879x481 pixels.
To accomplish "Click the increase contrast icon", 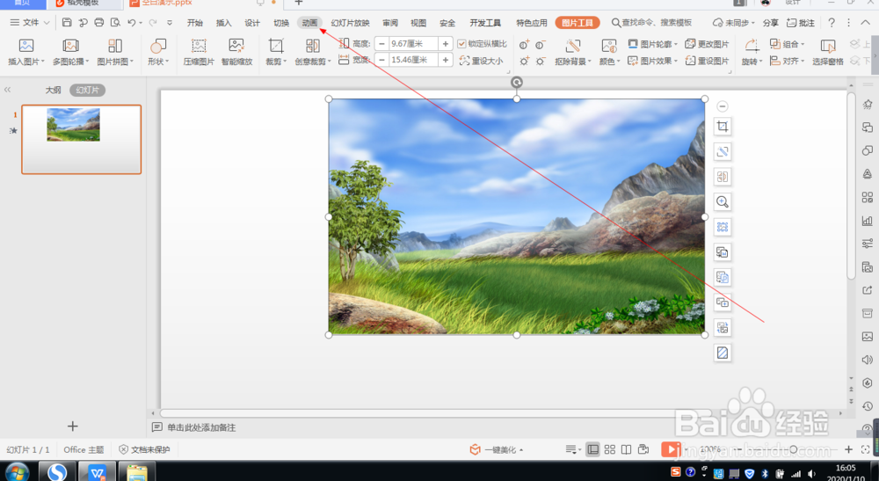I will (524, 45).
